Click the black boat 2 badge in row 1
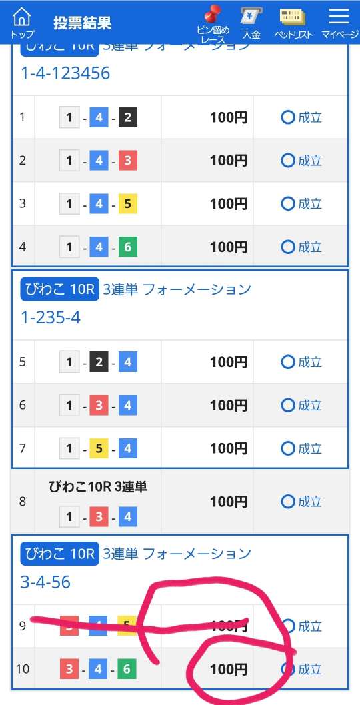The width and height of the screenshot is (360, 705). 127,118
